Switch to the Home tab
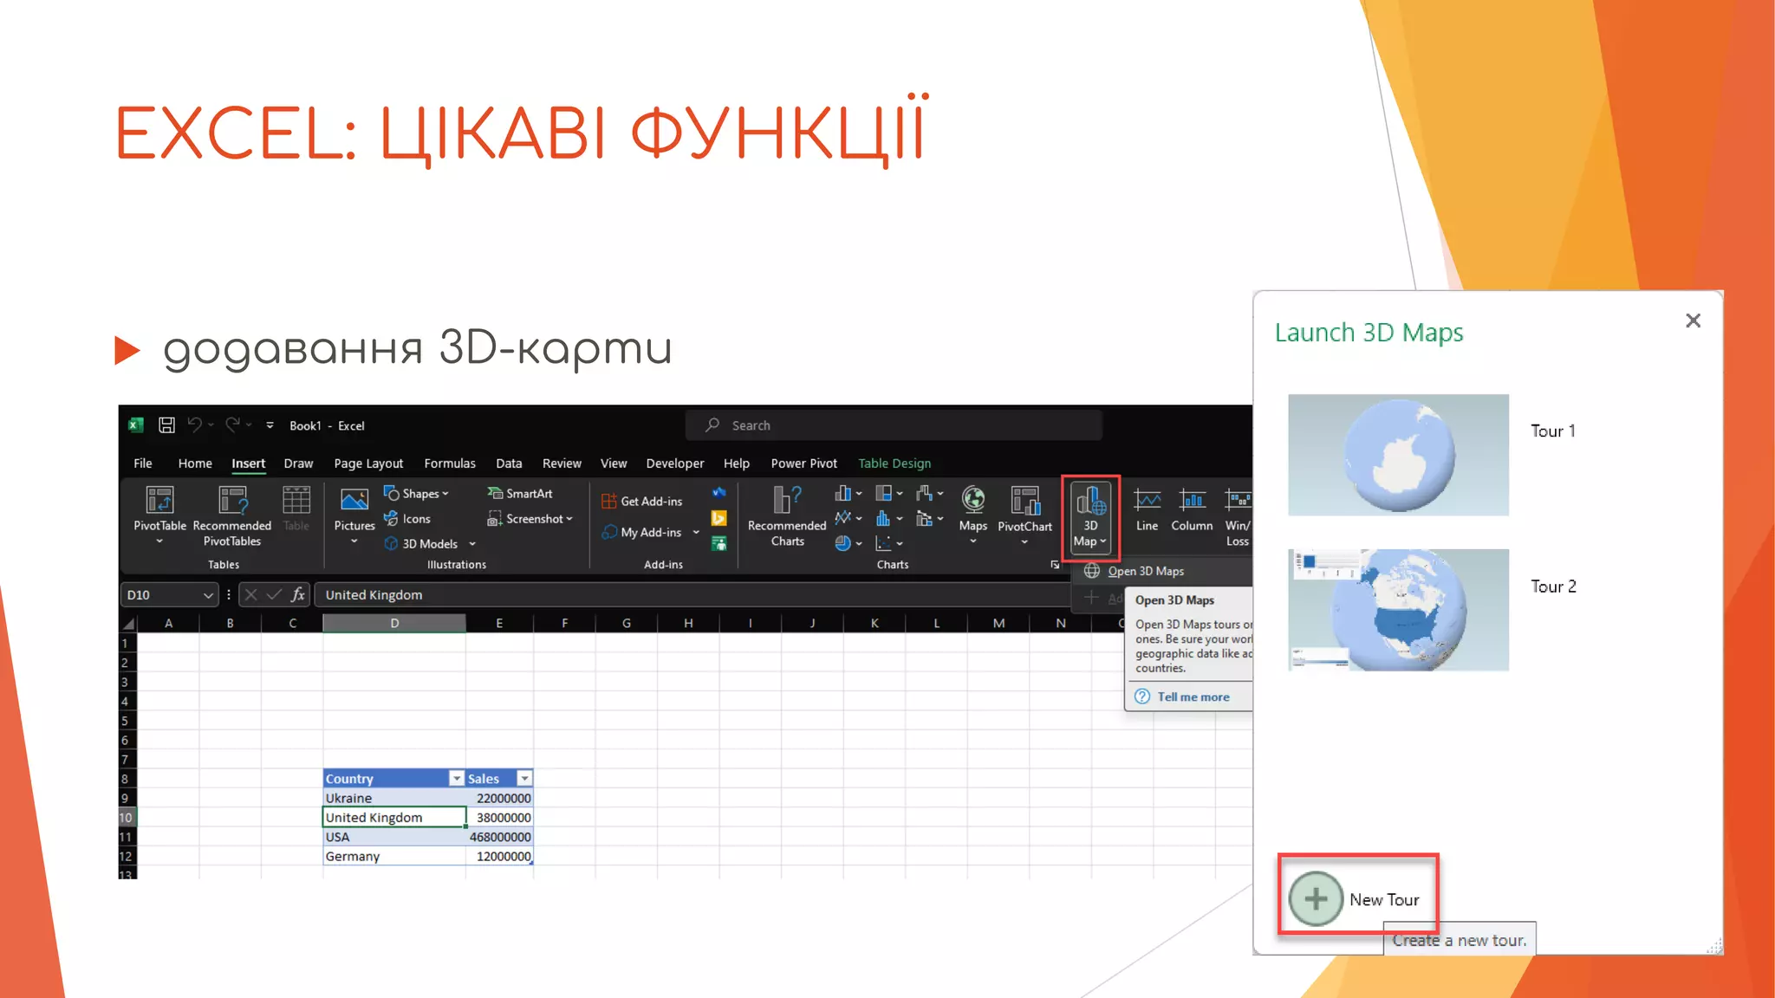The image size is (1775, 998). click(x=195, y=463)
